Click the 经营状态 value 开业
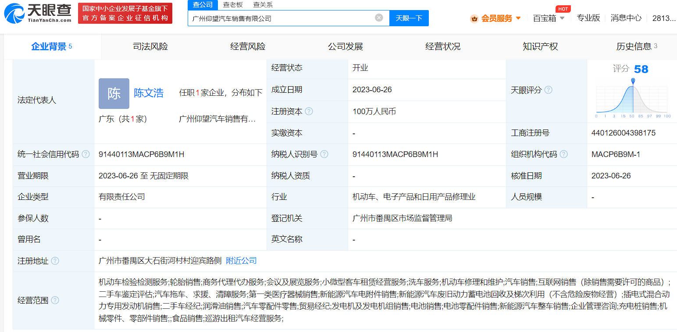 click(360, 68)
